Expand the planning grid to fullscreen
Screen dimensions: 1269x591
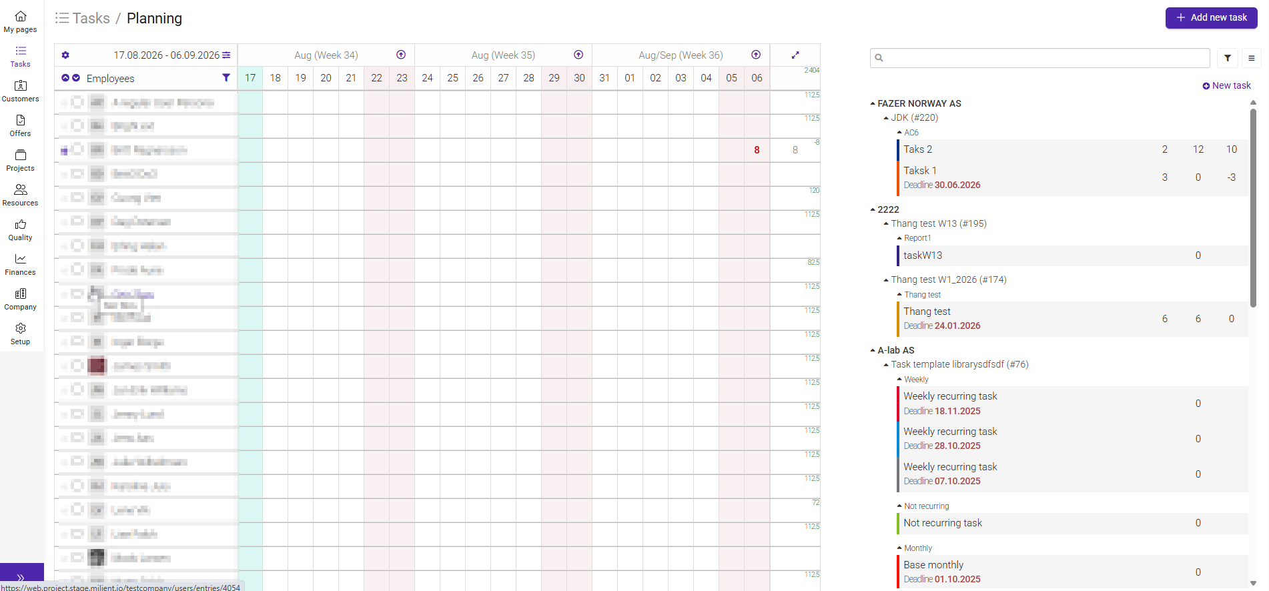click(x=795, y=55)
